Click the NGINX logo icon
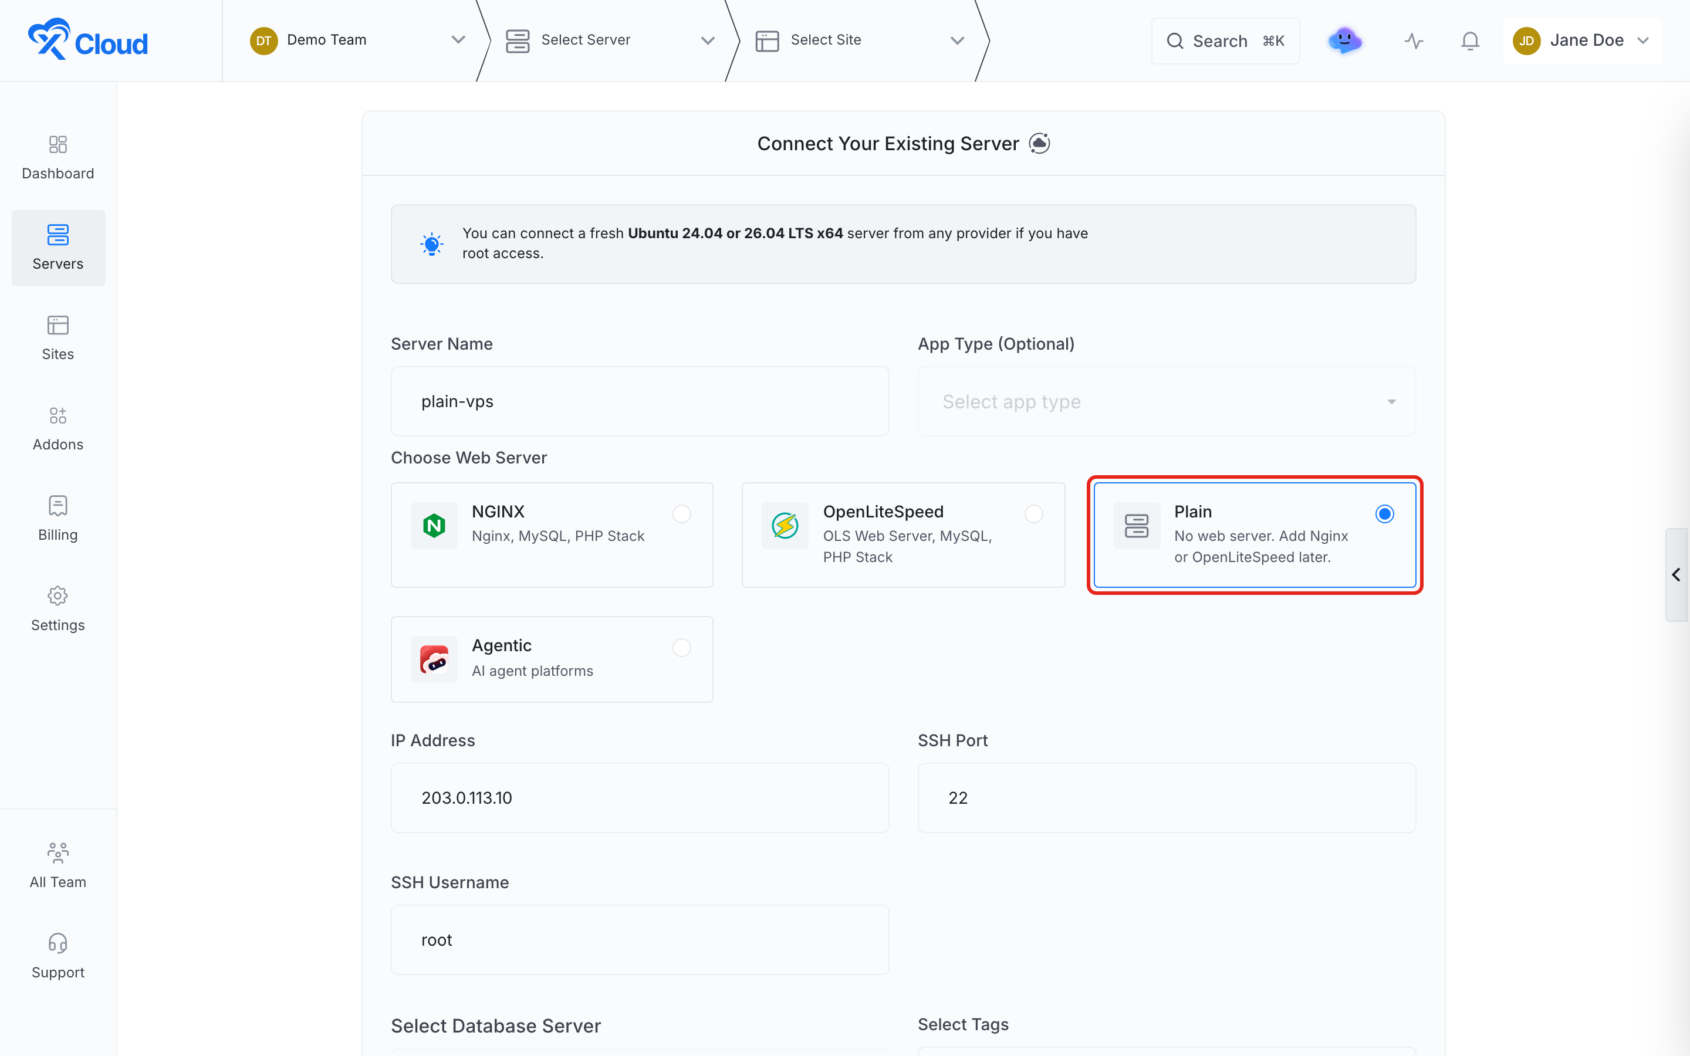This screenshot has width=1690, height=1056. point(434,525)
